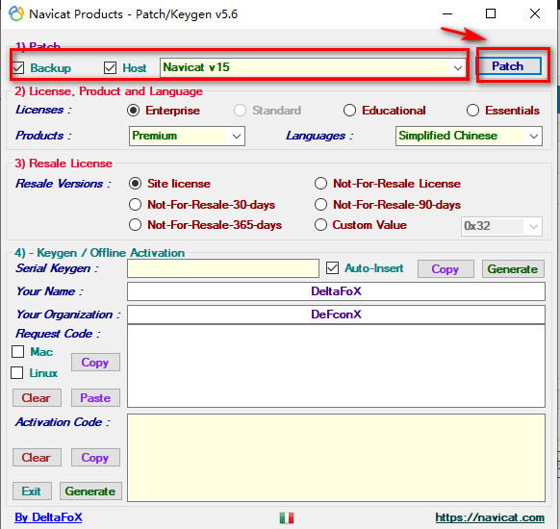Tick the Linux checkbox
The height and width of the screenshot is (529, 560).
(16, 372)
